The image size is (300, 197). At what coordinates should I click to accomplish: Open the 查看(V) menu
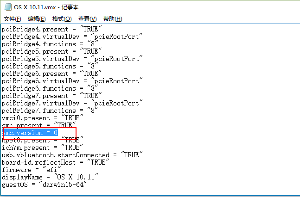point(88,18)
